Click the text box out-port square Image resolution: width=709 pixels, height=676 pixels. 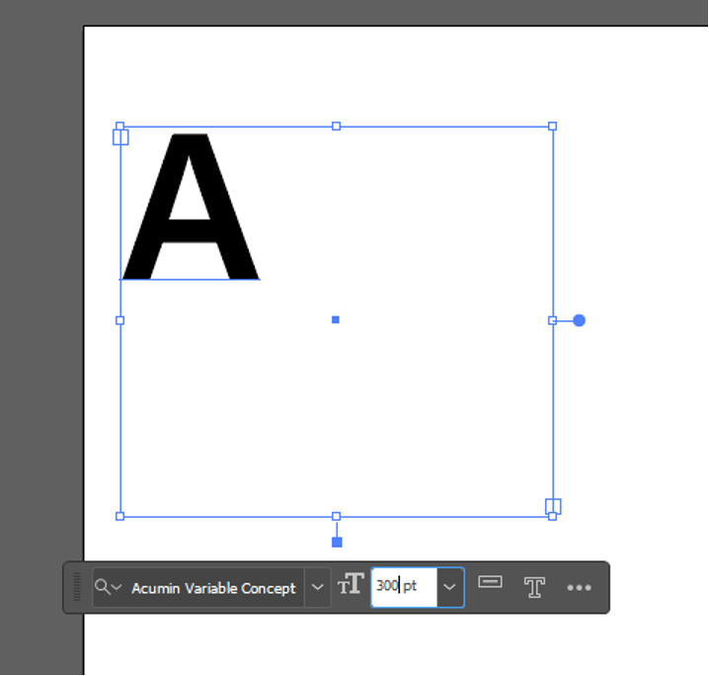pos(553,506)
